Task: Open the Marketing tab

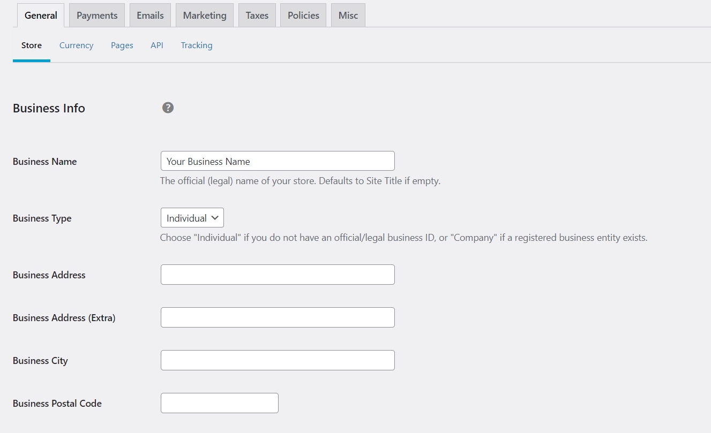Action: click(205, 16)
